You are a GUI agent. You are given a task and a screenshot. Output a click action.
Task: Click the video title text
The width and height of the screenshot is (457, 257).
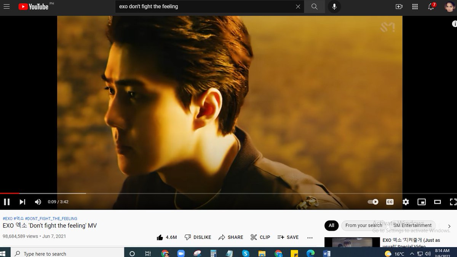pos(50,225)
